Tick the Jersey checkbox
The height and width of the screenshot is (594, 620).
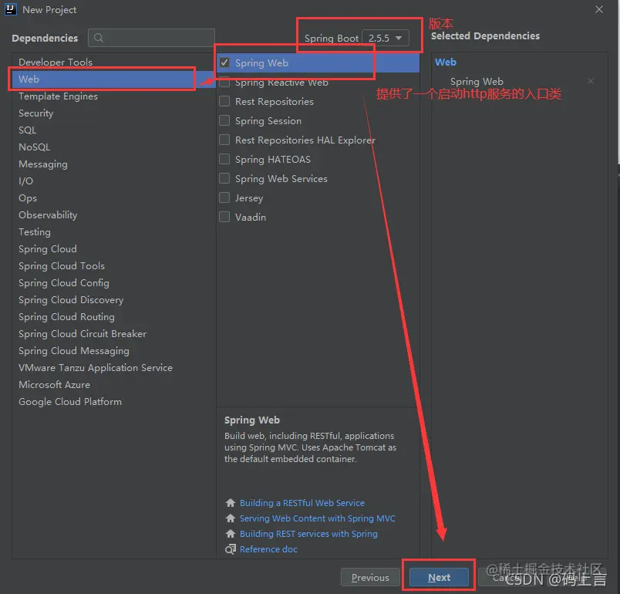point(224,197)
